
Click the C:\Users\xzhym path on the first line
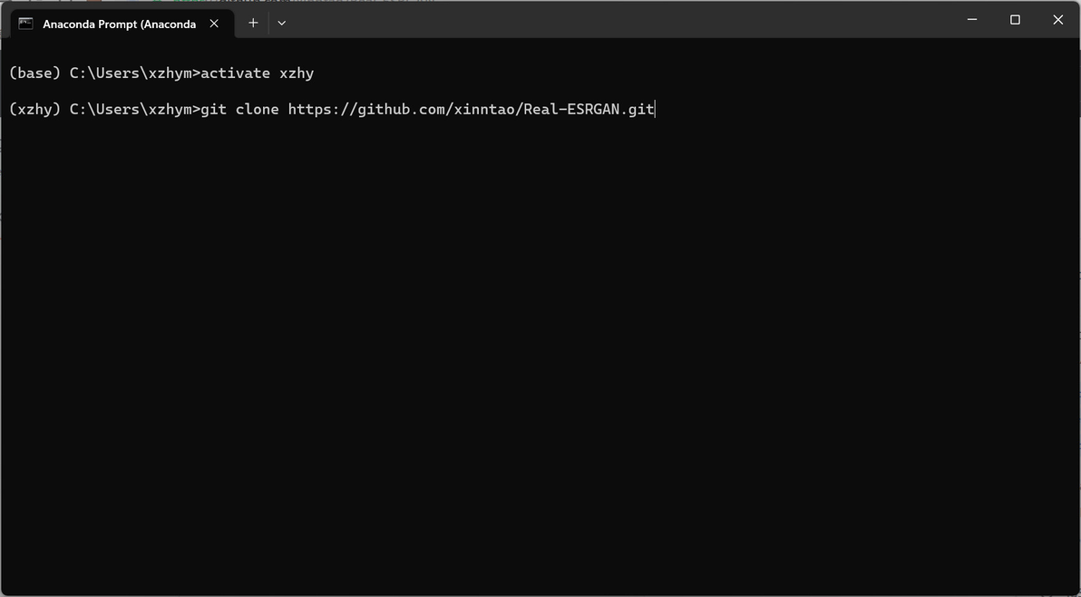coord(131,73)
